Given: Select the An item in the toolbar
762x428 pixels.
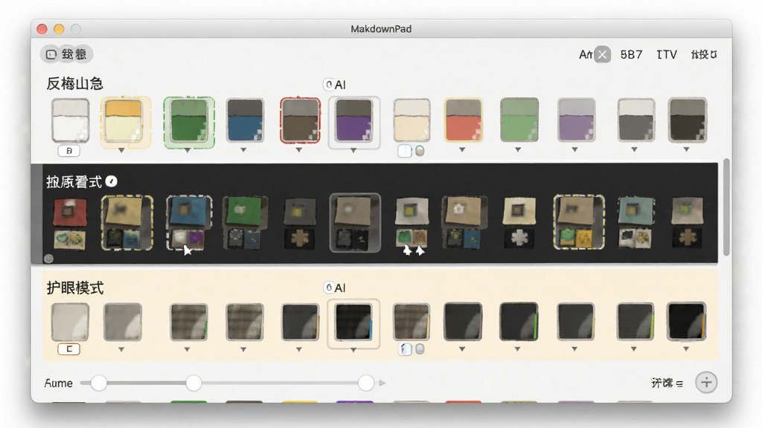Looking at the screenshot, I should [586, 54].
